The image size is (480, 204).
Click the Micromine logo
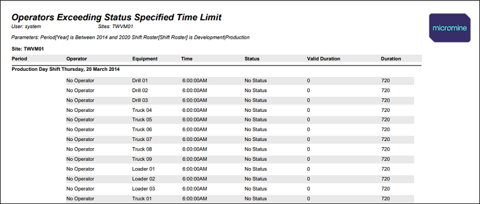click(450, 28)
